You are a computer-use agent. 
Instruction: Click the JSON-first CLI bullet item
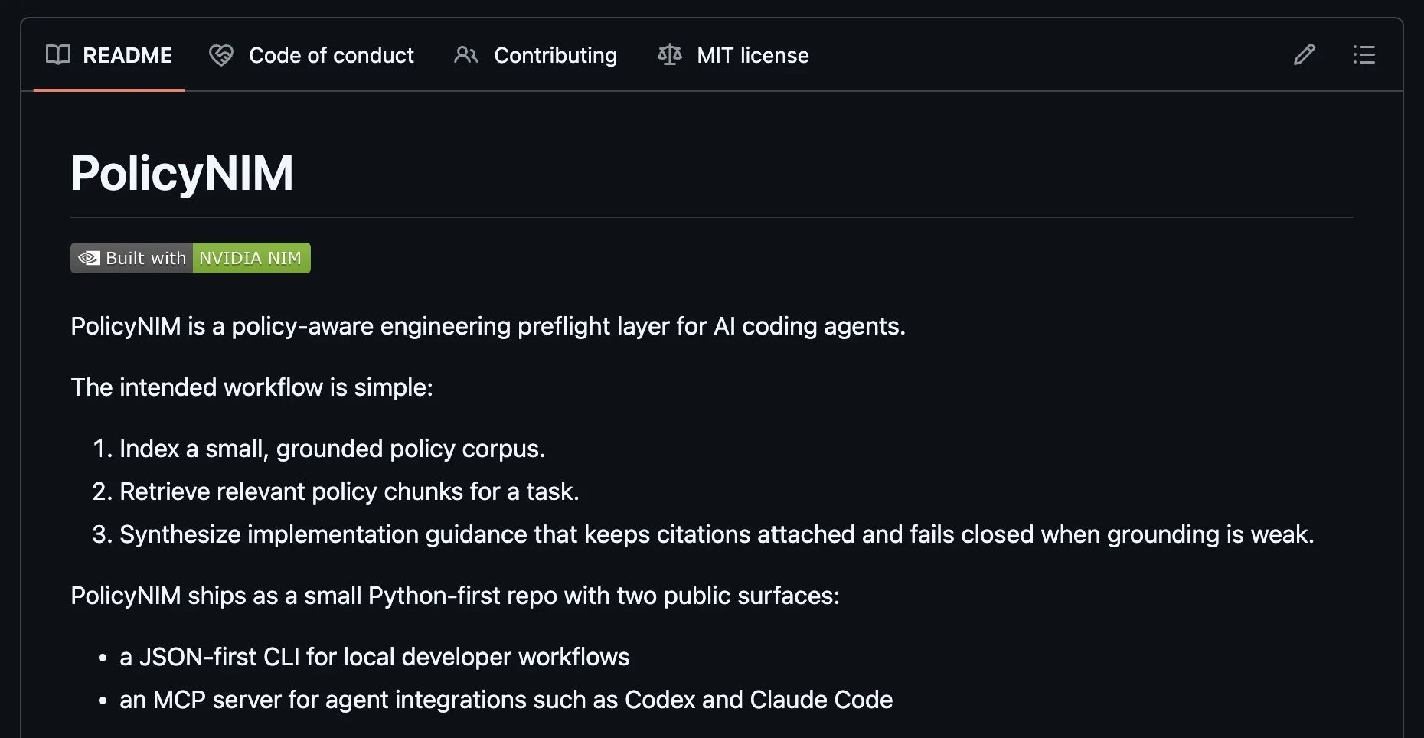(374, 657)
